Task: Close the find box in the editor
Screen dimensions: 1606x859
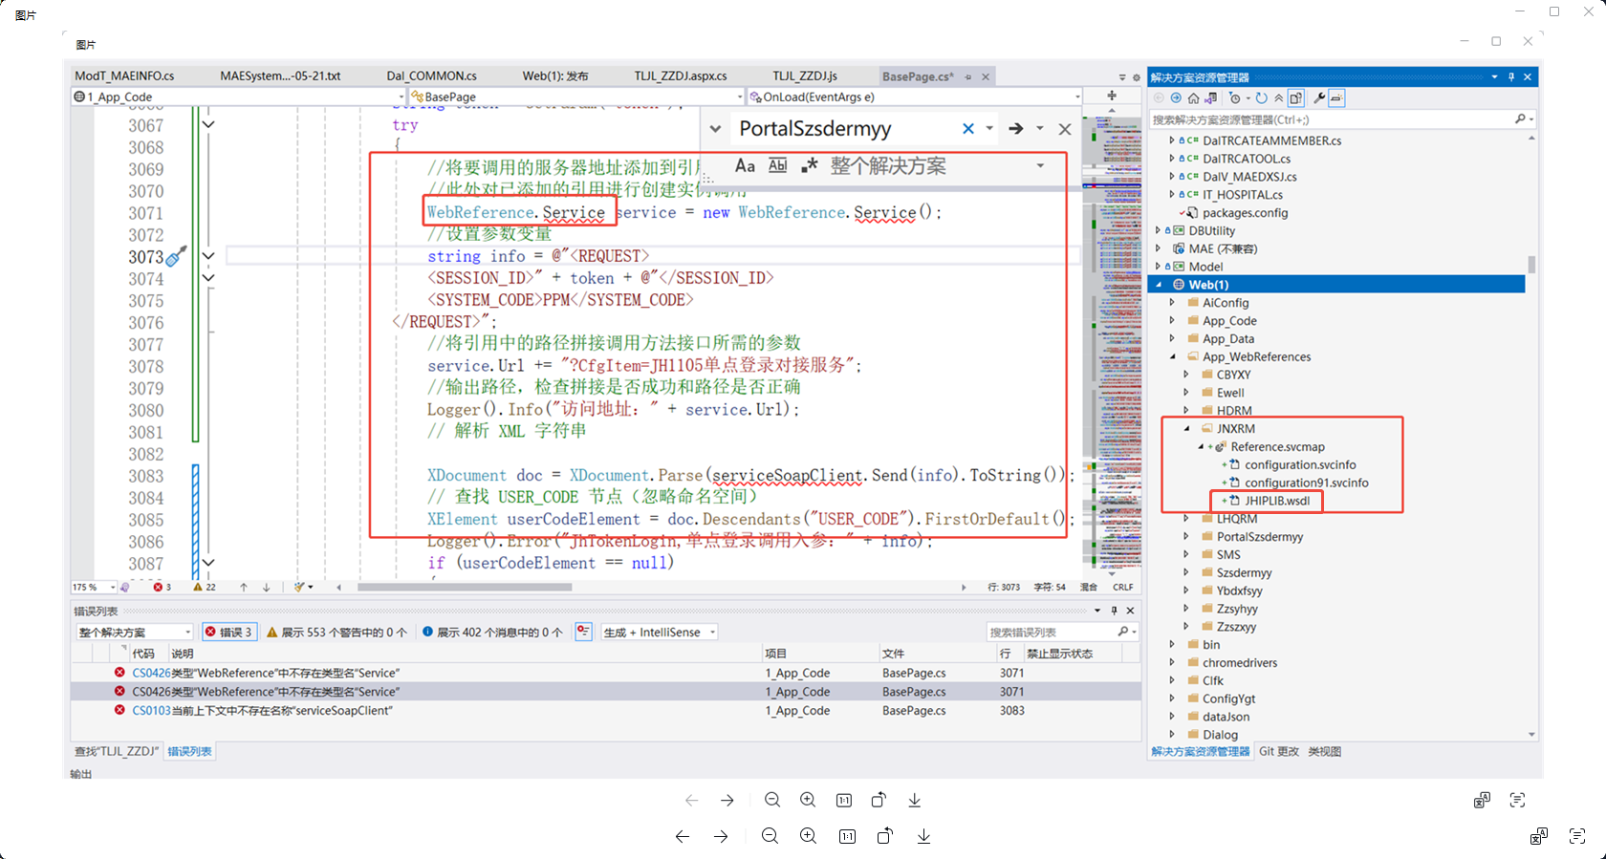Action: (x=1065, y=129)
